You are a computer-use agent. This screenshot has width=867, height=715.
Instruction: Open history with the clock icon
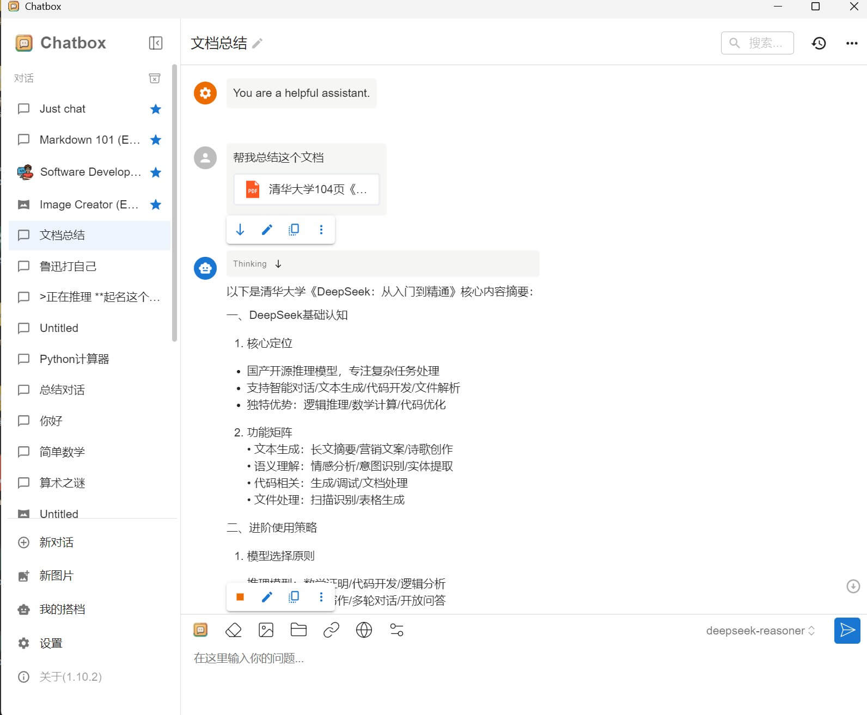click(x=819, y=43)
